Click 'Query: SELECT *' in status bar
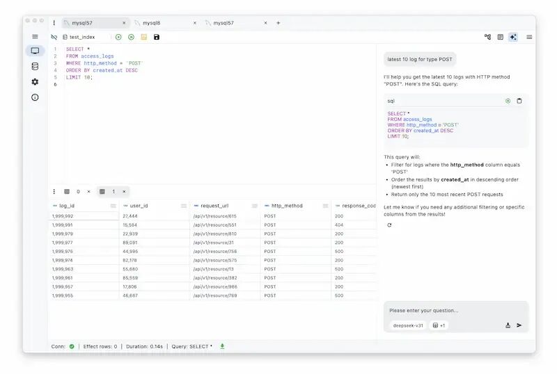The height and width of the screenshot is (374, 557). 192,346
